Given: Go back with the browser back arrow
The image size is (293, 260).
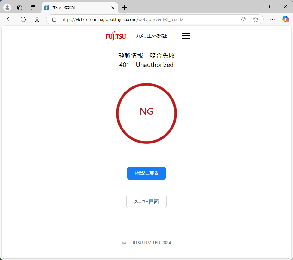Looking at the screenshot, I should [x=9, y=19].
